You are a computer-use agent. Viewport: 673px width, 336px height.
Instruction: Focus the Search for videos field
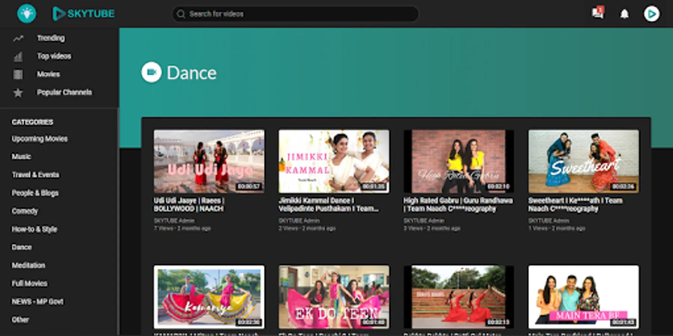(x=299, y=14)
